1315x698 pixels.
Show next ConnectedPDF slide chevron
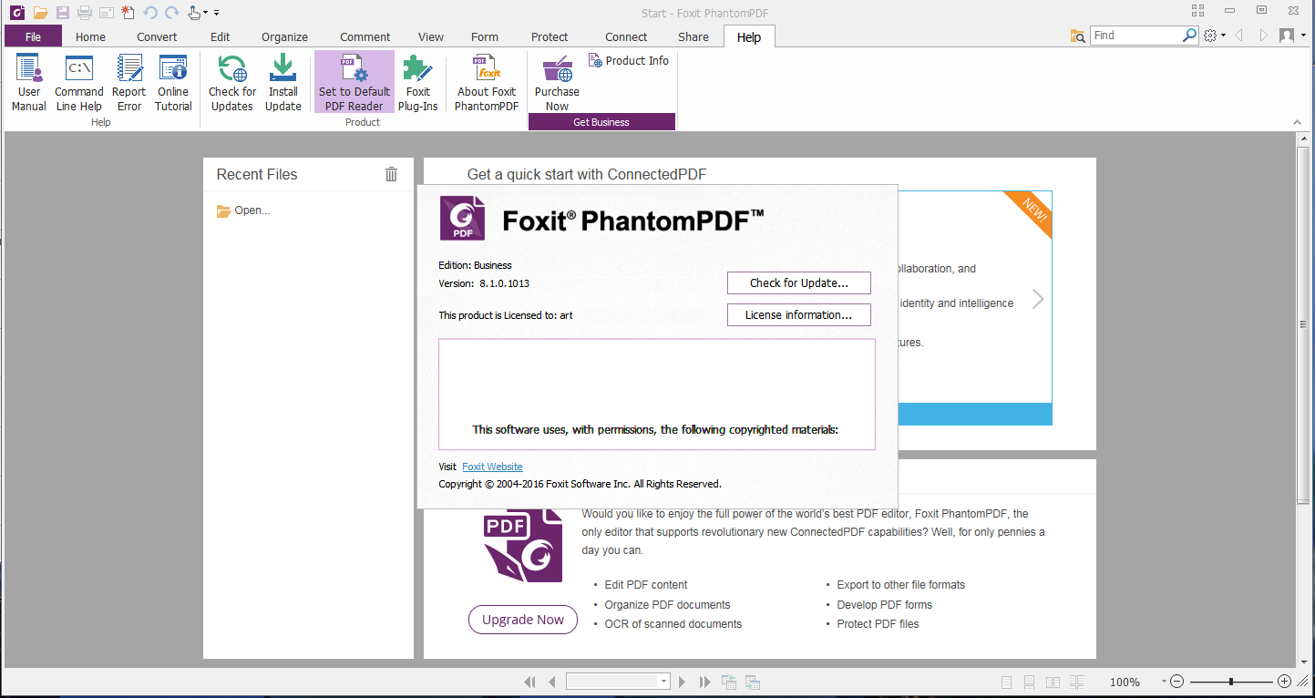coord(1038,299)
